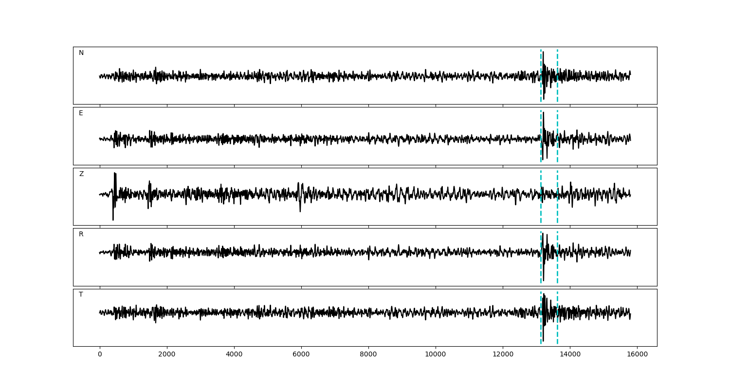The width and height of the screenshot is (730, 389).
Task: Click the x-axis tick label 2000
Action: click(167, 354)
